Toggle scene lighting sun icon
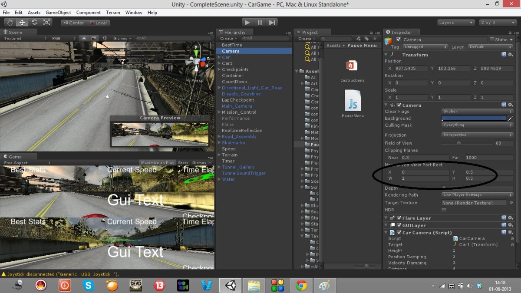This screenshot has width=521, height=293. 84,38
